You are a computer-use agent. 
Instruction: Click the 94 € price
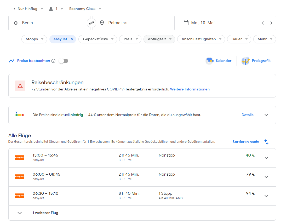click(x=250, y=193)
